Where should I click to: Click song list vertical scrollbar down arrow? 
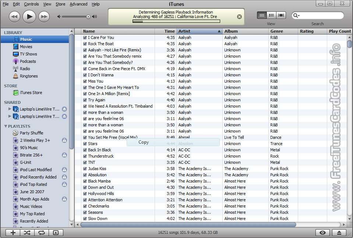point(349,219)
